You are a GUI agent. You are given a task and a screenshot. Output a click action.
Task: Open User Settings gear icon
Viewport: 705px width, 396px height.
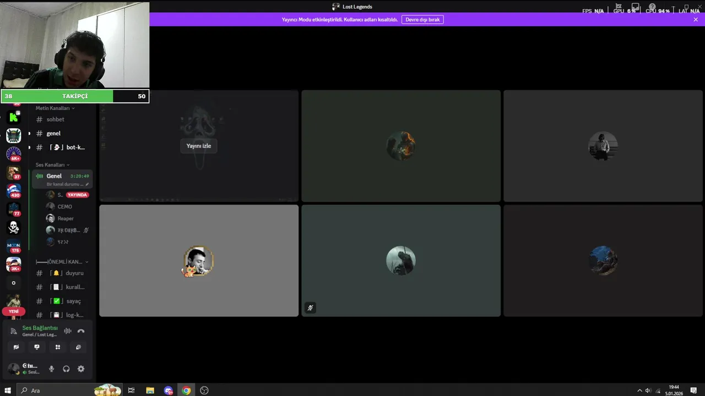pyautogui.click(x=81, y=369)
